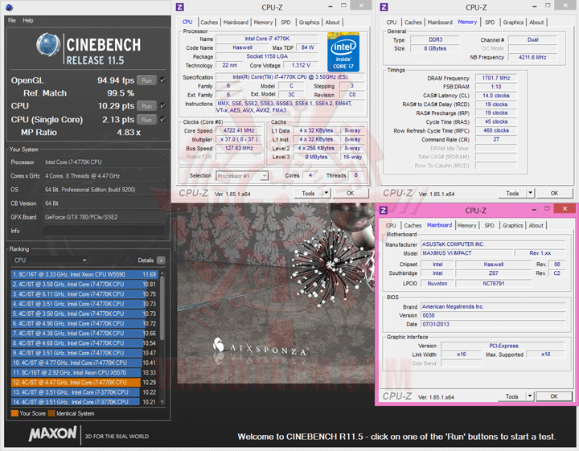This screenshot has width=579, height=451.
Task: Toggle the ranking Details button
Action: [161, 260]
